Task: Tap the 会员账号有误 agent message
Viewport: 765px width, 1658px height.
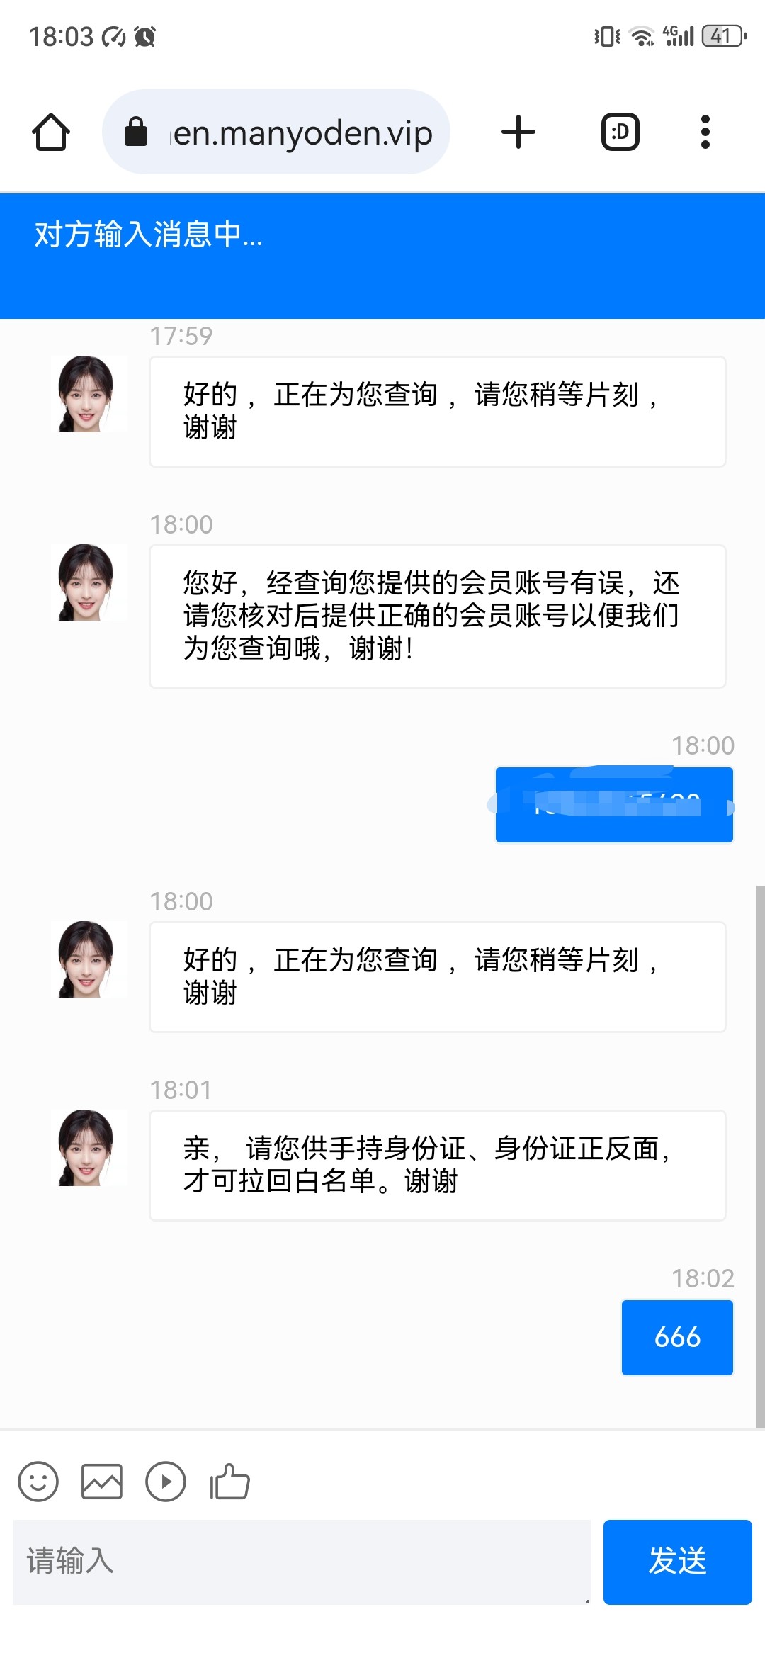Action: [437, 616]
